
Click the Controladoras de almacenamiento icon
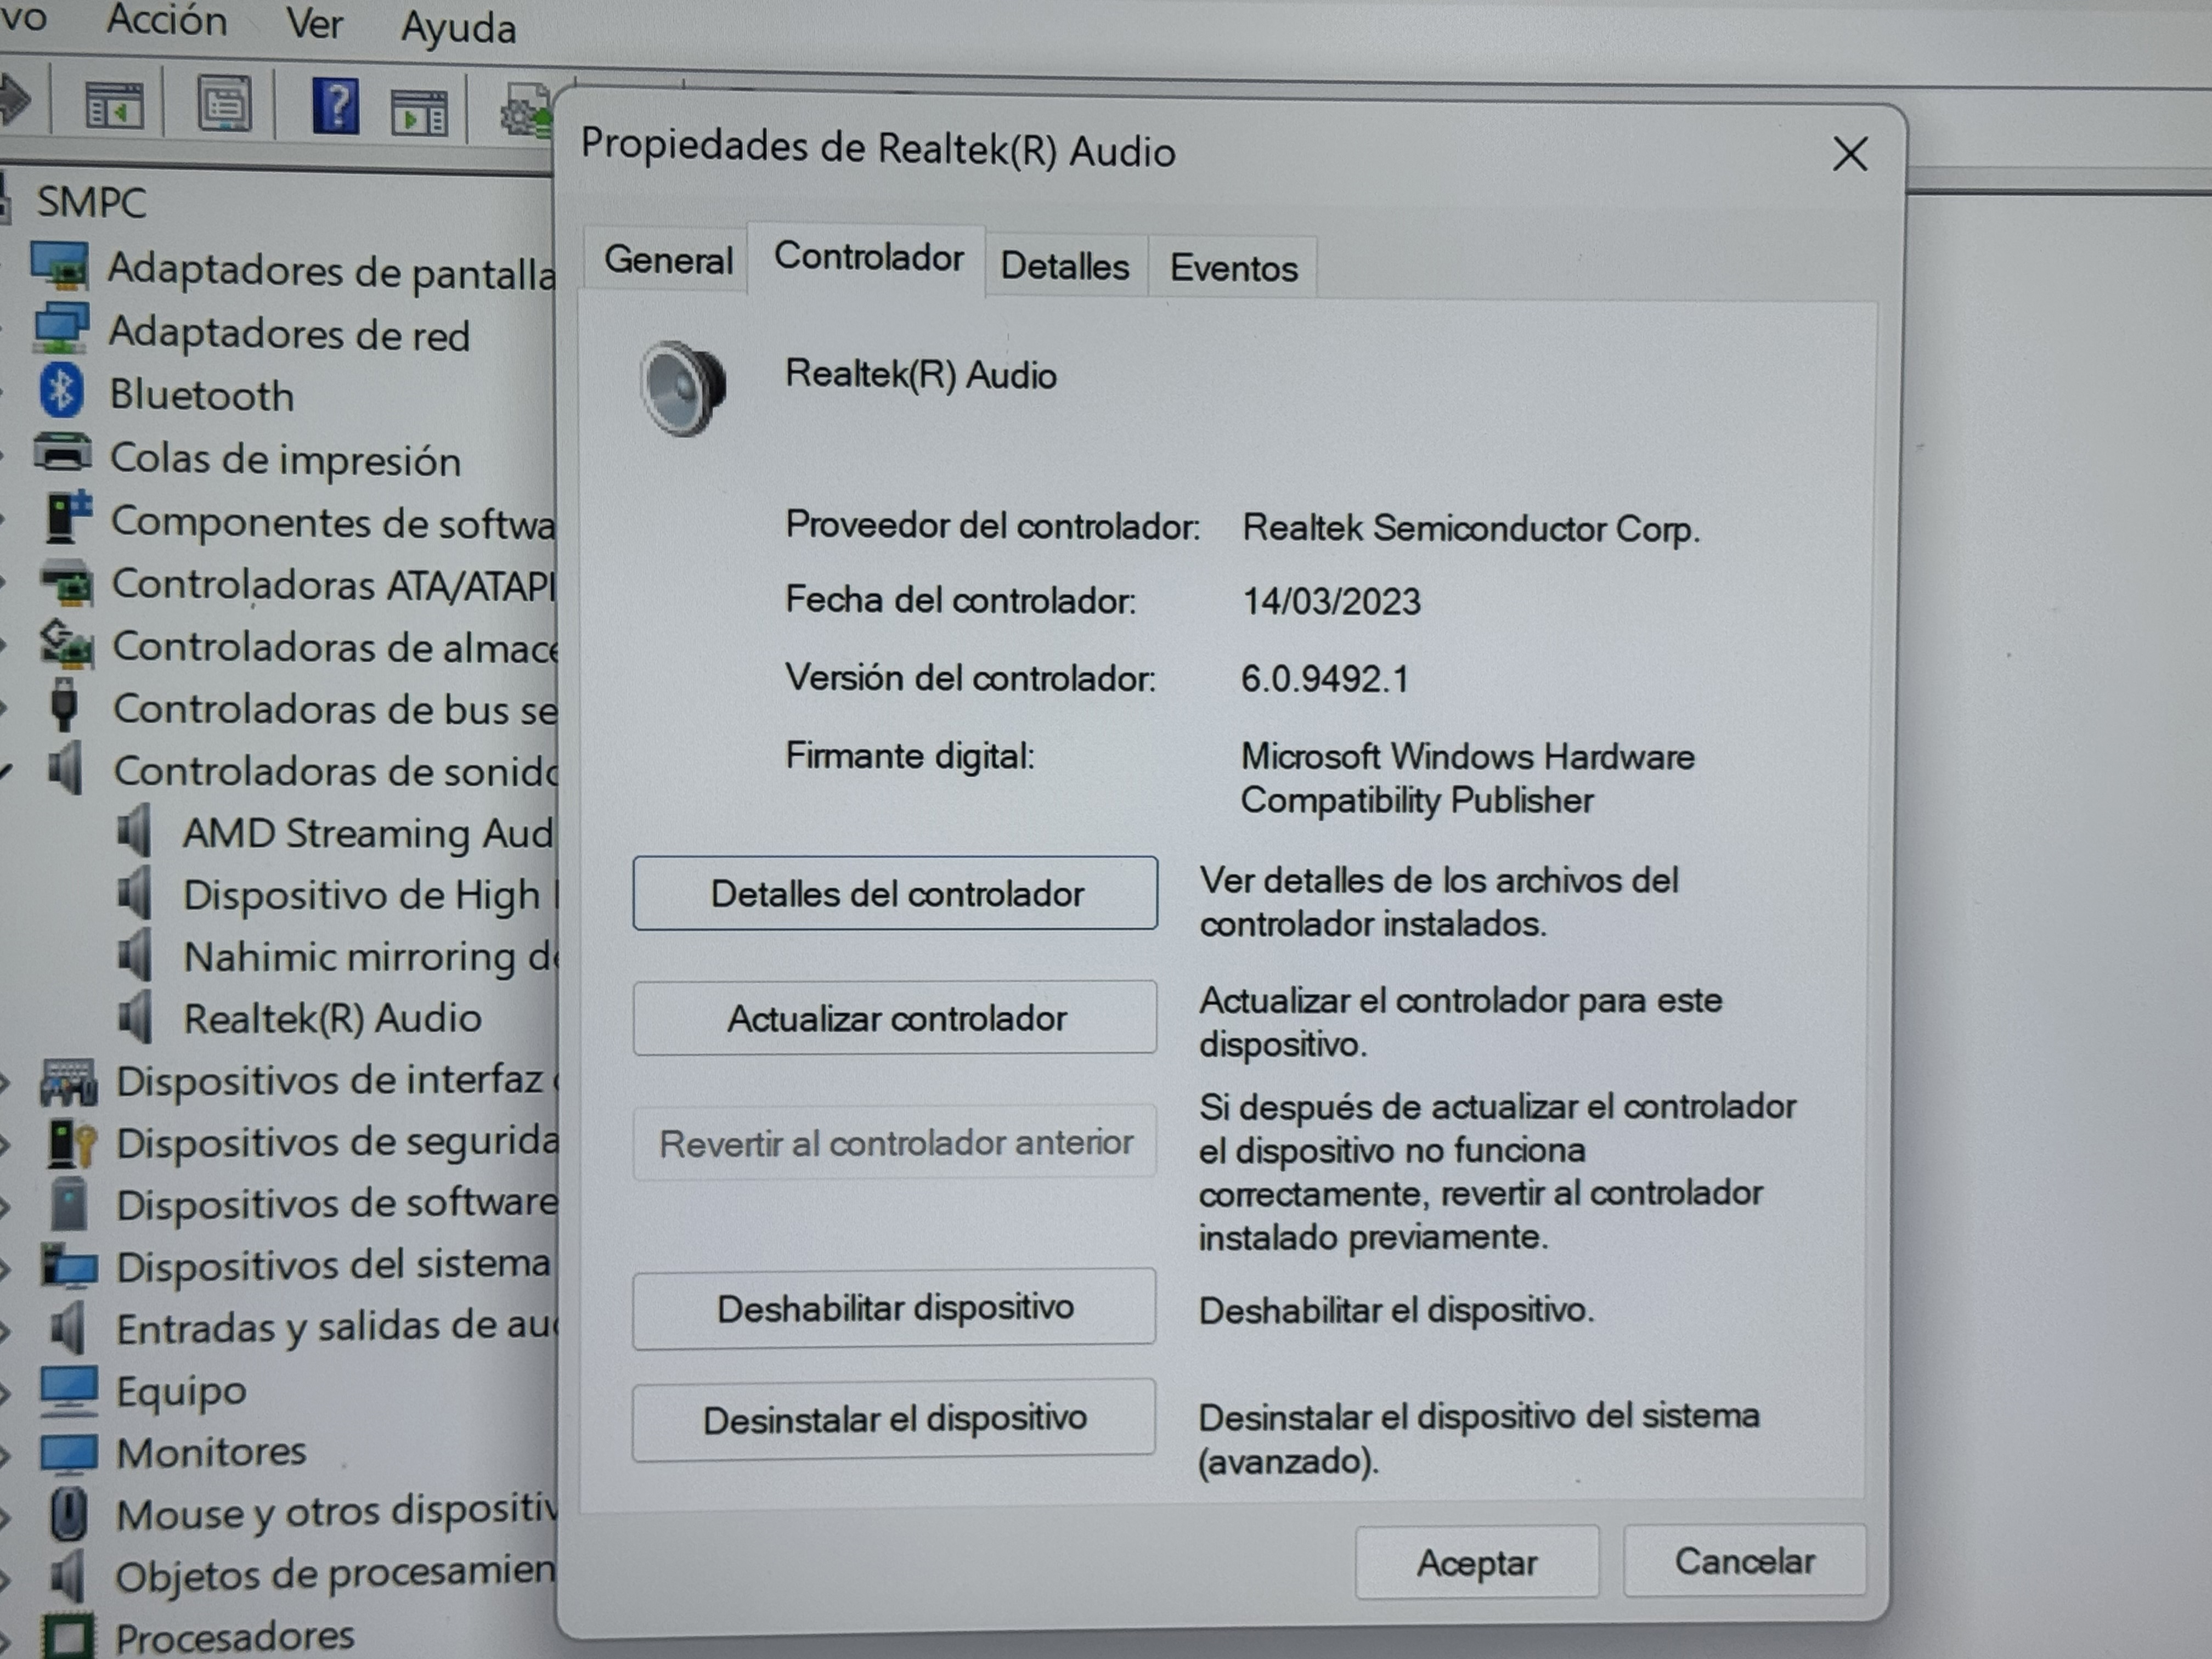[x=66, y=644]
